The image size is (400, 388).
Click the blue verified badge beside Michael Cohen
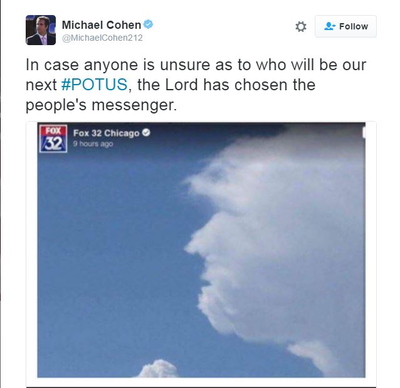pyautogui.click(x=148, y=24)
